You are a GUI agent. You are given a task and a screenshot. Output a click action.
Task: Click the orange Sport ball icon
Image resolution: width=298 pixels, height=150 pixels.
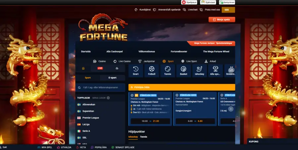coord(164,61)
